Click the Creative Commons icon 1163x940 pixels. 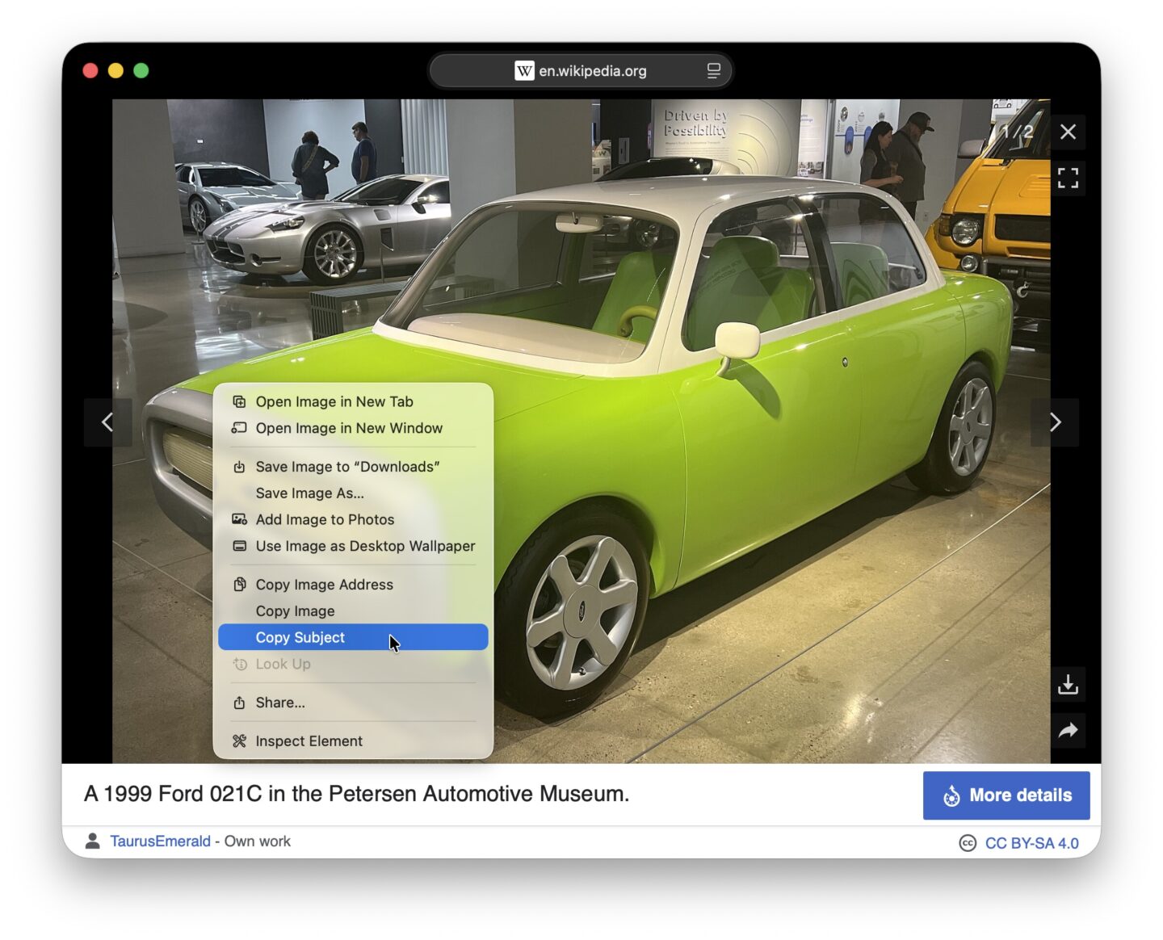(968, 843)
